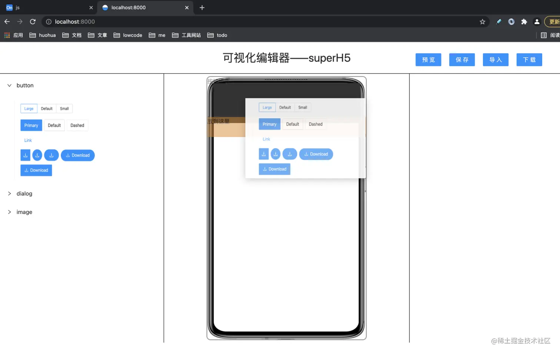Click the 导入 import button
Viewport: 560px width, 354px height.
(x=496, y=60)
